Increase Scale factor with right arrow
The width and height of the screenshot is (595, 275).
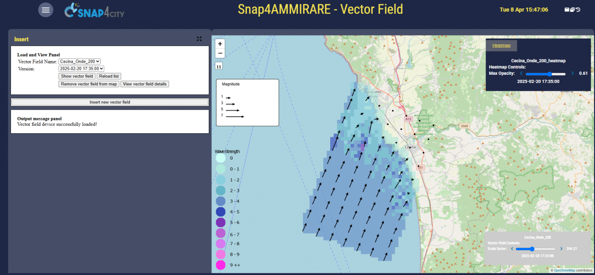pyautogui.click(x=561, y=249)
